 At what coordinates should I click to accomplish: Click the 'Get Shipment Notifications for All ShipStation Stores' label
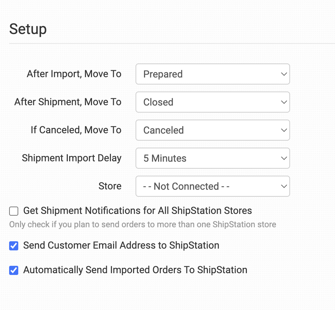[x=137, y=211]
